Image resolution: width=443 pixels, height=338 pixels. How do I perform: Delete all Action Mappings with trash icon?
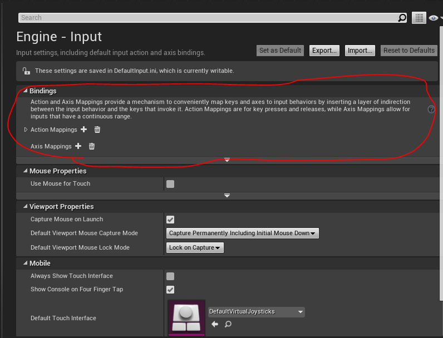[x=97, y=130]
